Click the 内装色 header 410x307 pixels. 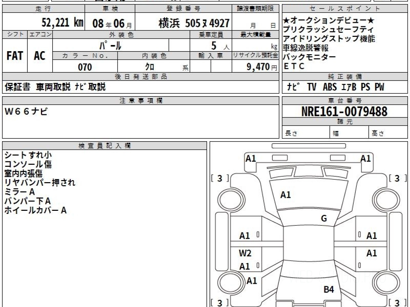pos(154,56)
